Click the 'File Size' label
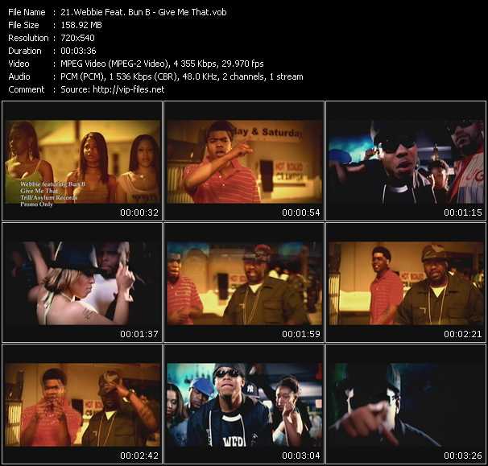Image resolution: width=488 pixels, height=466 pixels. point(23,25)
